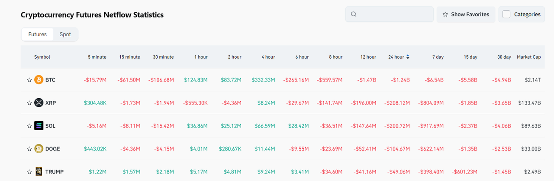The height and width of the screenshot is (181, 554).
Task: Open the XRP symbol link
Action: point(51,103)
